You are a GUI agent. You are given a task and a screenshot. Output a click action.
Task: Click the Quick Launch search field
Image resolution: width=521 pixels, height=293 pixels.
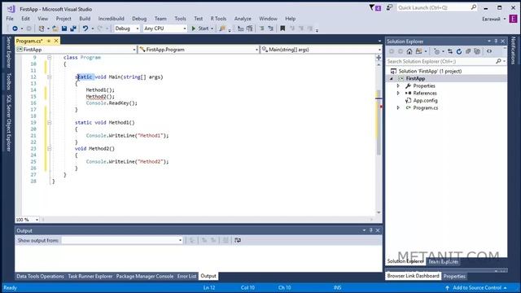tap(437, 7)
